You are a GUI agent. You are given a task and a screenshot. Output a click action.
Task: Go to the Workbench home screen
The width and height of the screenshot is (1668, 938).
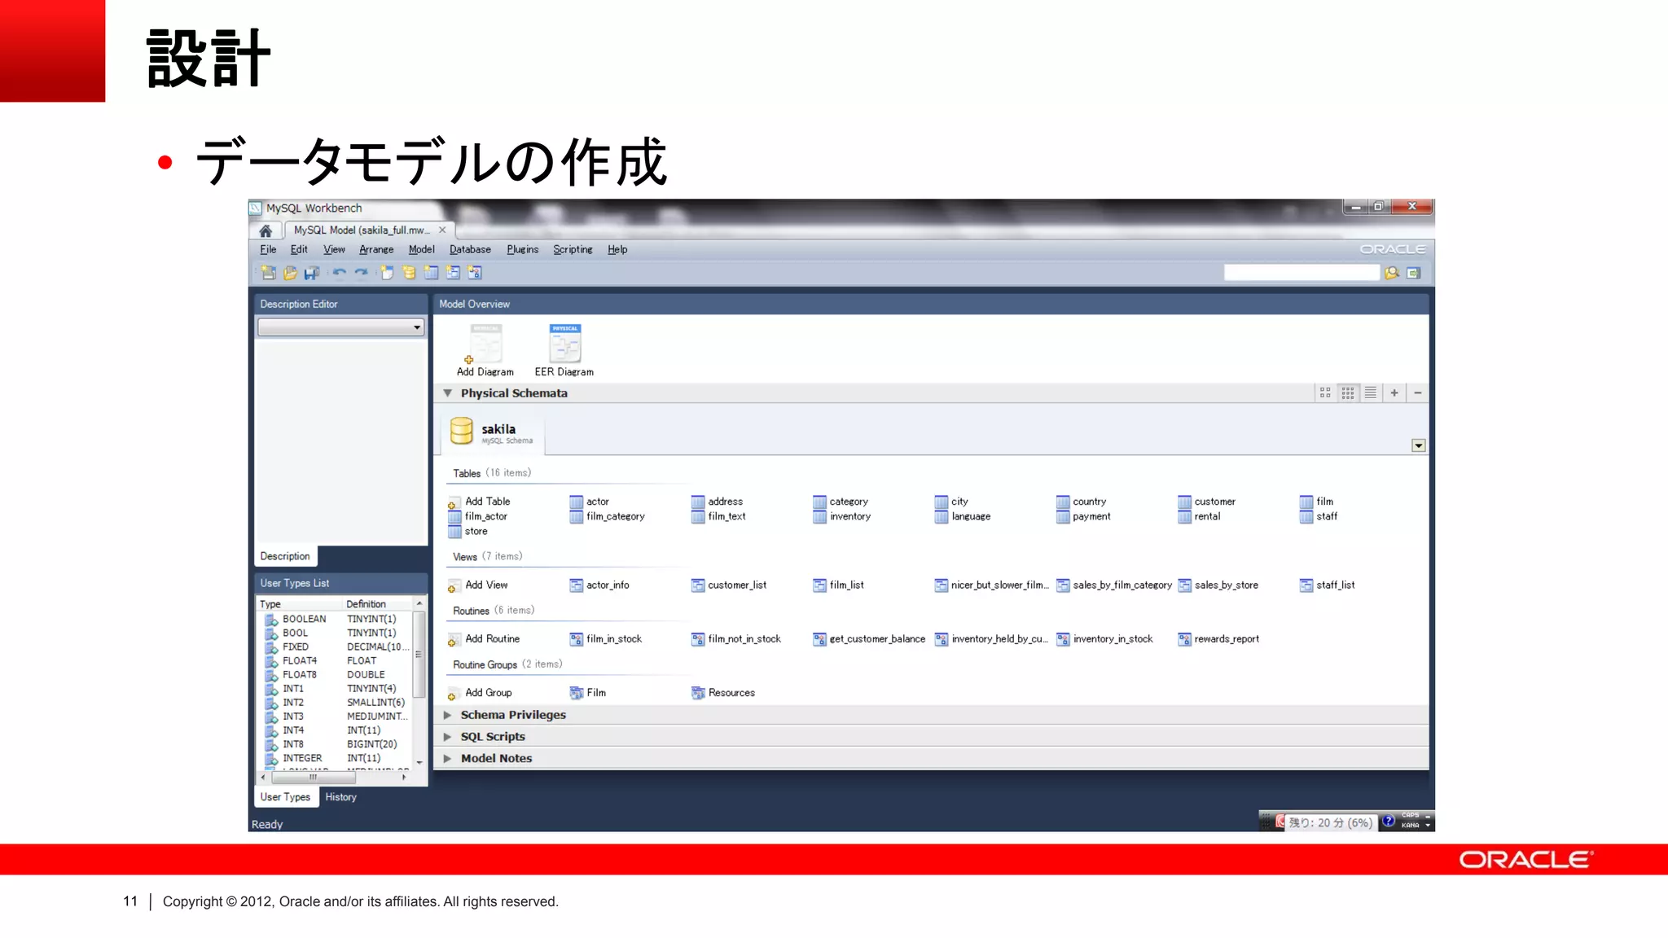pyautogui.click(x=266, y=230)
